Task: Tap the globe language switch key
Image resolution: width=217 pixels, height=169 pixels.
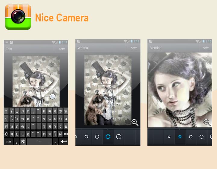Action: [x=23, y=142]
